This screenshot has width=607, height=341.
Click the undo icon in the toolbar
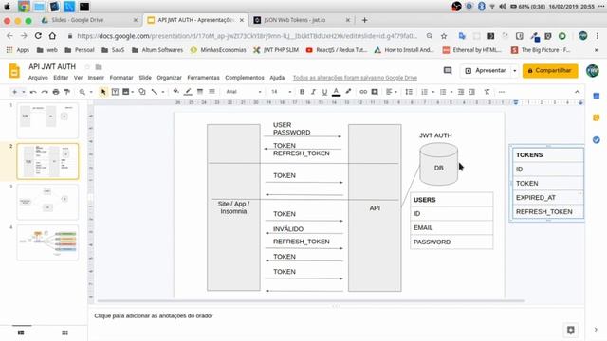pos(33,92)
